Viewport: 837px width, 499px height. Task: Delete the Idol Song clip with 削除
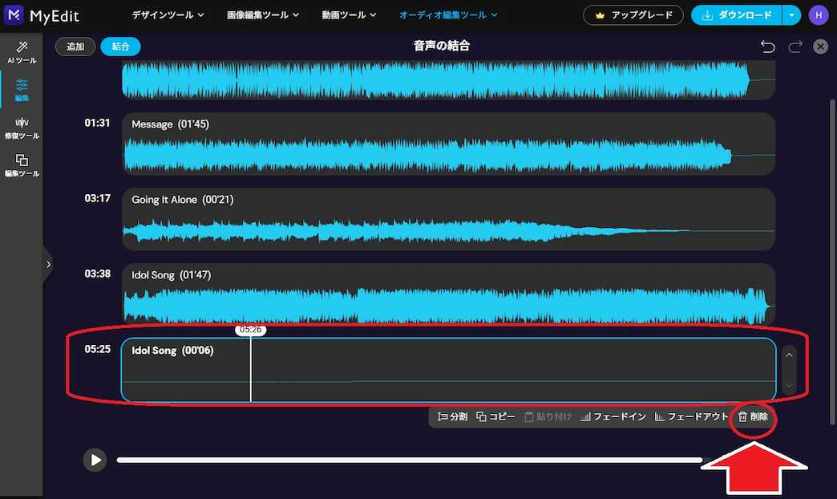tap(754, 416)
